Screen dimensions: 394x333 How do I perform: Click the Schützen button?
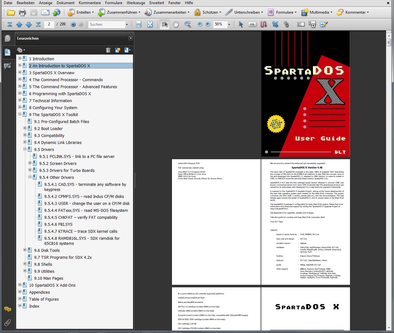tap(208, 12)
